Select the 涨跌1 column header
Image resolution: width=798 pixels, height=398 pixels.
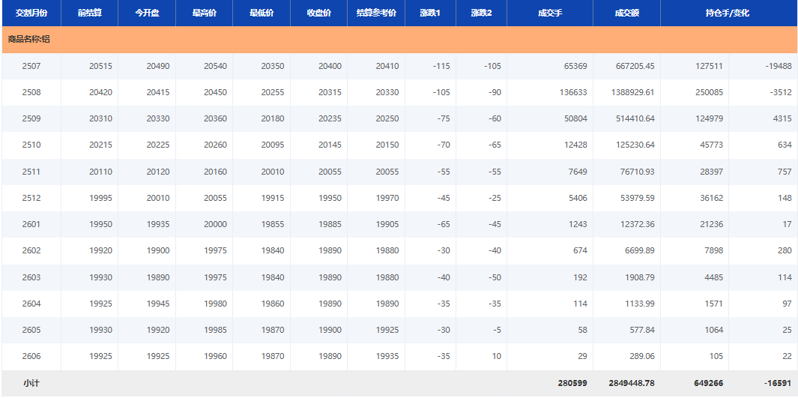click(x=430, y=13)
